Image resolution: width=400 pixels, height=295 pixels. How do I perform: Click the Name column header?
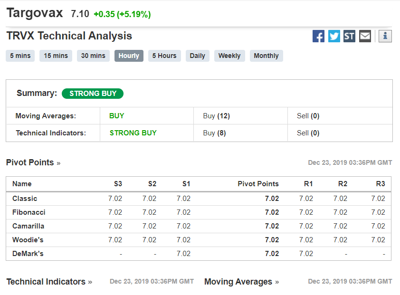pyautogui.click(x=22, y=184)
